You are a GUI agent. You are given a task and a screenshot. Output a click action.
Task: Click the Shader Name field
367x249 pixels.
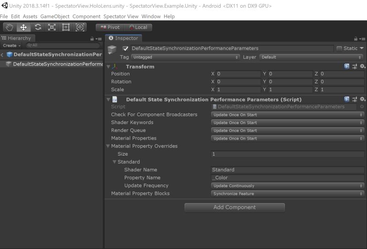pyautogui.click(x=288, y=170)
